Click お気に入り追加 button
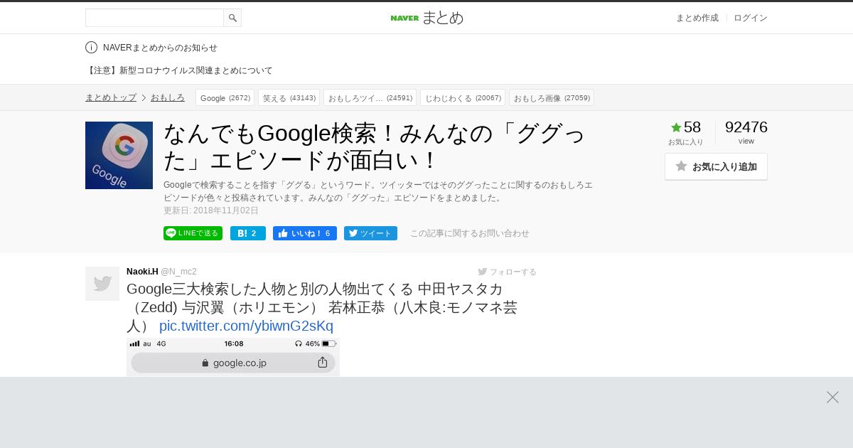The width and height of the screenshot is (853, 448). click(x=716, y=166)
